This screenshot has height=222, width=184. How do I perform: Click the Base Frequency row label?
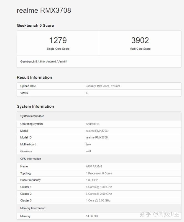[30, 180]
